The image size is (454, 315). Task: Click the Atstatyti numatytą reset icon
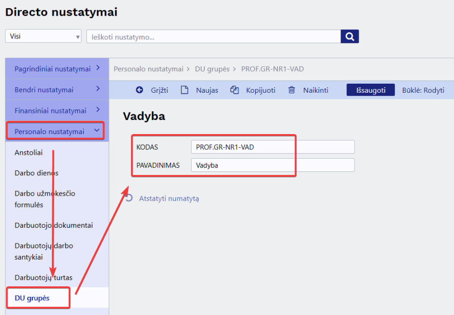pos(129,198)
